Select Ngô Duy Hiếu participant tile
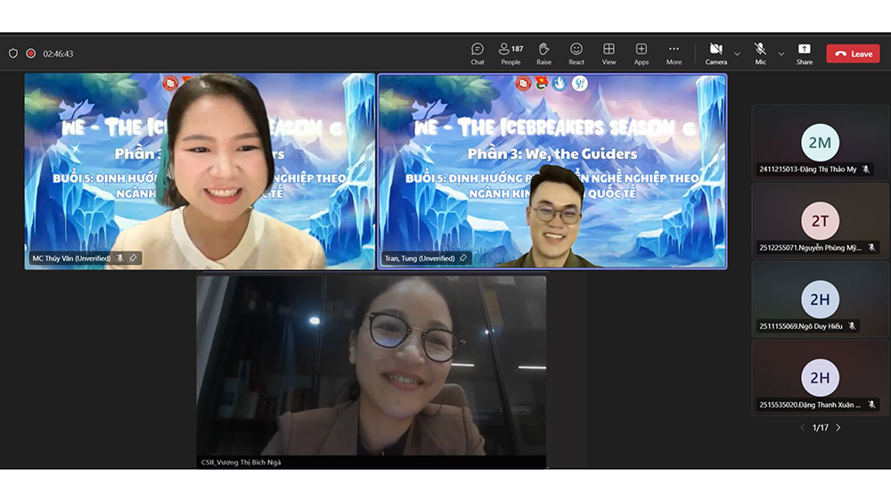 click(x=820, y=300)
